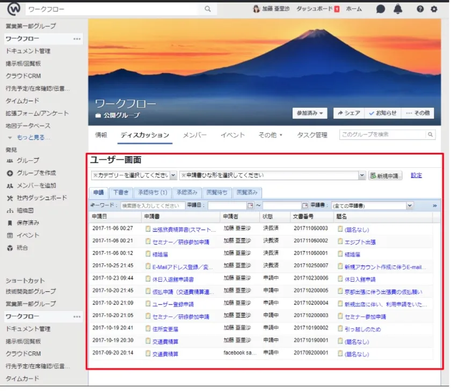Switch to the 承認待ち (1) tab
Screen dimensions: 451x391
[152, 192]
